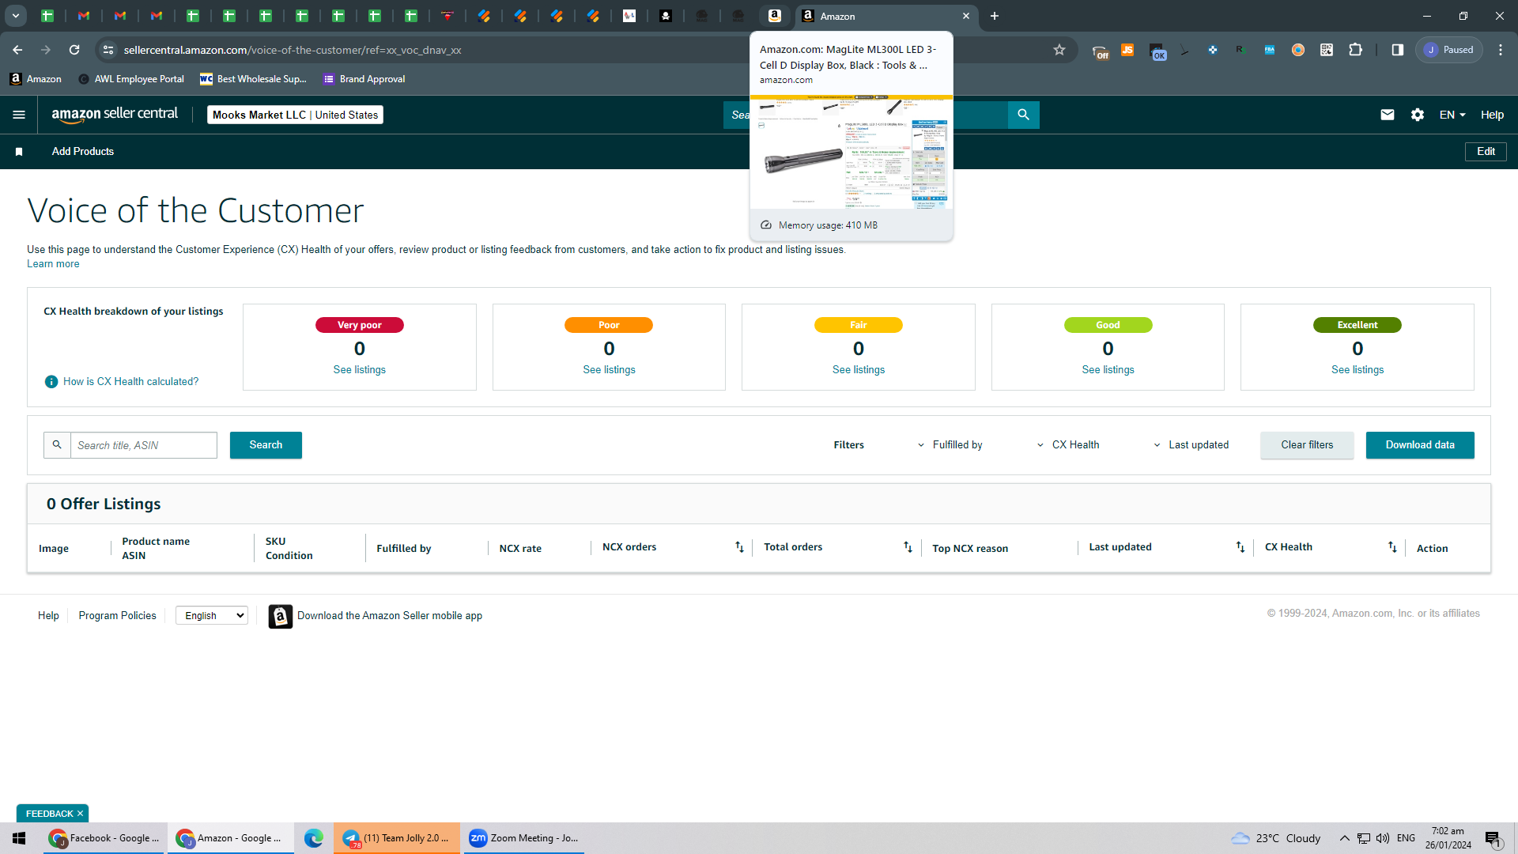Image resolution: width=1518 pixels, height=854 pixels.
Task: Go back to previous page
Action: click(x=17, y=50)
